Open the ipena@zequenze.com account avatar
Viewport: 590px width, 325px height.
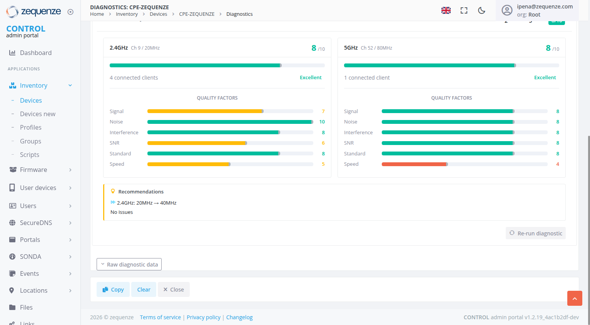click(x=507, y=10)
